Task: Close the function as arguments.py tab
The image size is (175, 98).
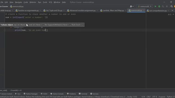Action: tap(40, 11)
